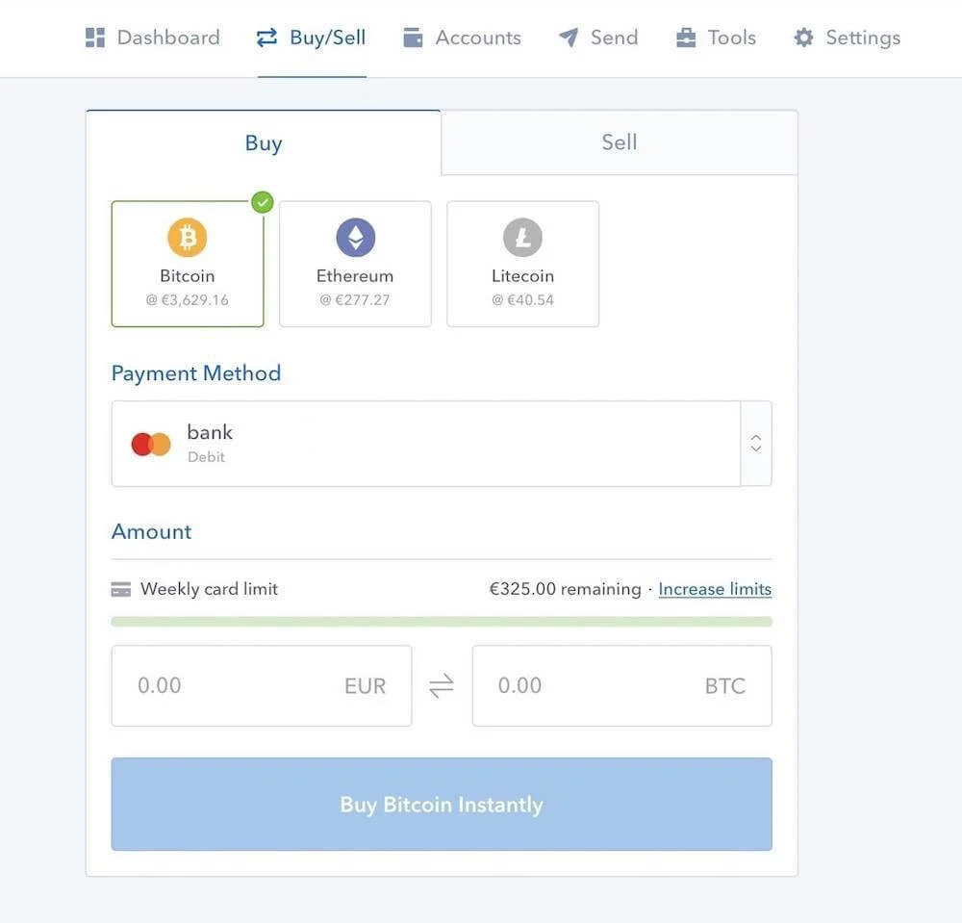
Task: Click the Settings gear icon
Action: pyautogui.click(x=803, y=37)
